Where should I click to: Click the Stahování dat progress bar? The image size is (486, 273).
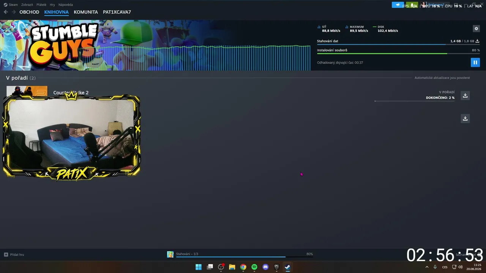coord(398,44)
